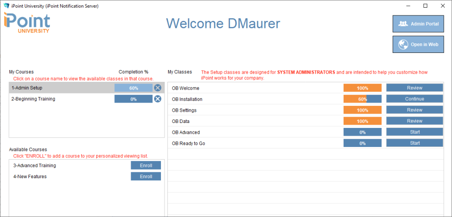Click the OB Advanced class name
This screenshot has height=217, width=452.
(186, 132)
